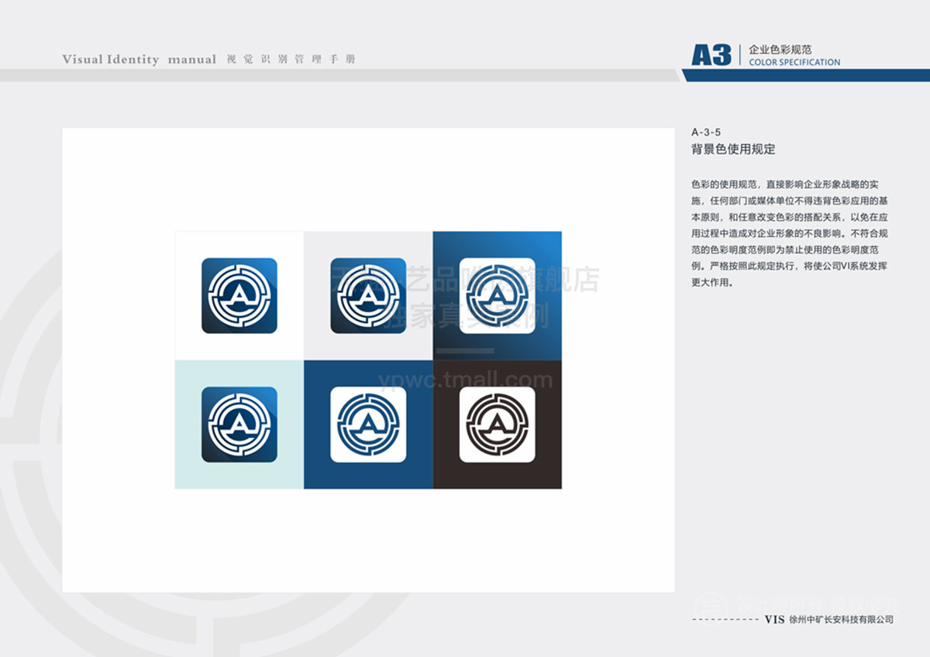
Task: Click the white logo on solid navy background
Action: (368, 425)
